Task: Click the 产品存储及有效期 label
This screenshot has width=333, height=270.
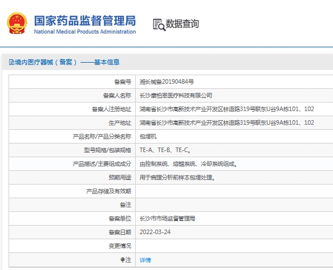Action: click(109, 191)
